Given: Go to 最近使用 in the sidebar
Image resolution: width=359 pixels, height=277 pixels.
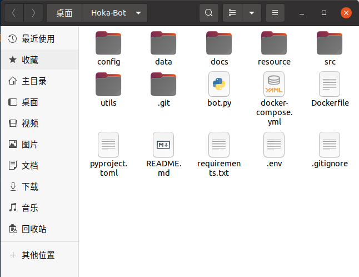Looking at the screenshot, I should (38, 38).
